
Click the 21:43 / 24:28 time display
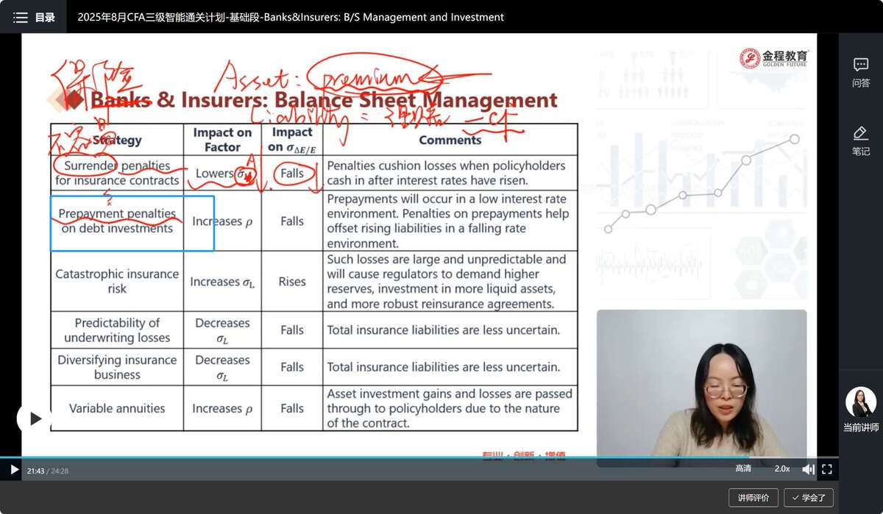(48, 471)
